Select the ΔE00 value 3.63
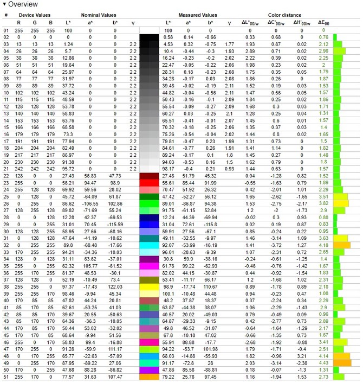Viewport: 363px width, 383px height. 323,238
